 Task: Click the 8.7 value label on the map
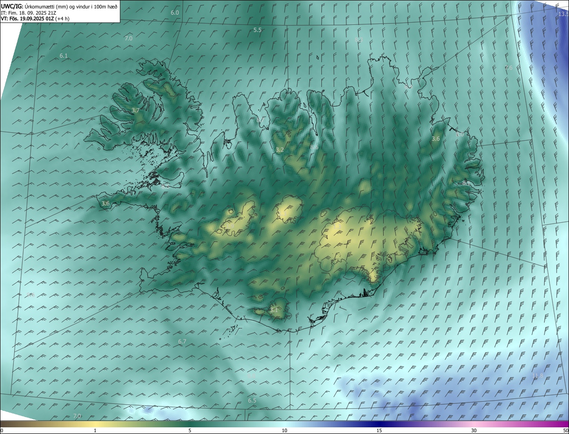(x=260, y=120)
